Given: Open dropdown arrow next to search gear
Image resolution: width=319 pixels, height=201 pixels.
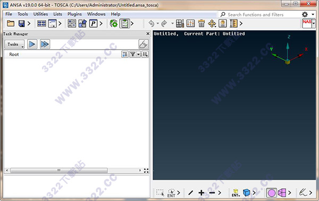Looking at the screenshot, I should pyautogui.click(x=313, y=14).
